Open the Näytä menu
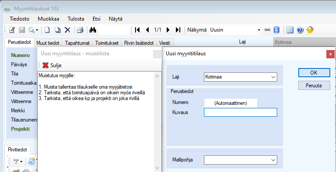The width and height of the screenshot is (336, 172). [x=115, y=19]
